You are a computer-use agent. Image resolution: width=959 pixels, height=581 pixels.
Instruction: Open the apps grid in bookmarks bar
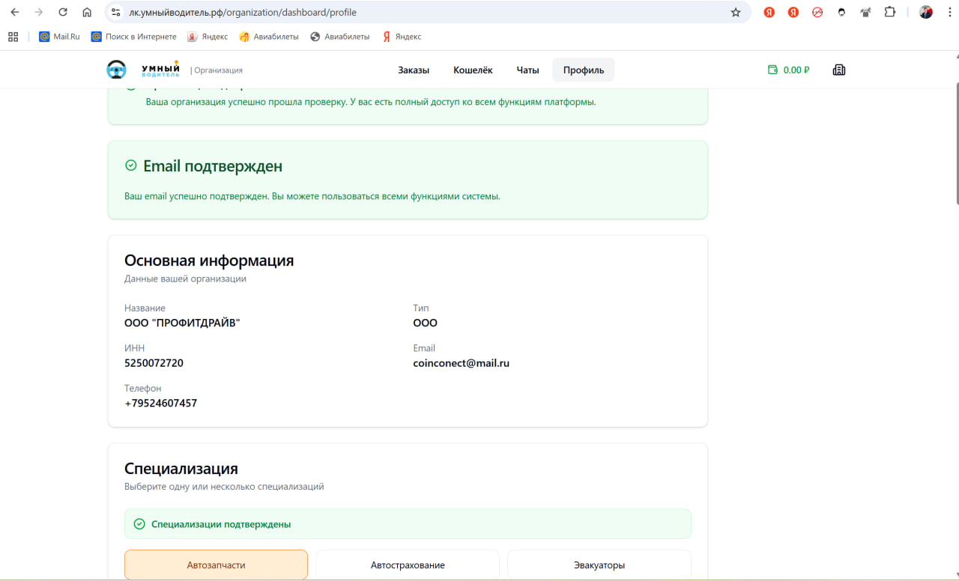point(13,36)
